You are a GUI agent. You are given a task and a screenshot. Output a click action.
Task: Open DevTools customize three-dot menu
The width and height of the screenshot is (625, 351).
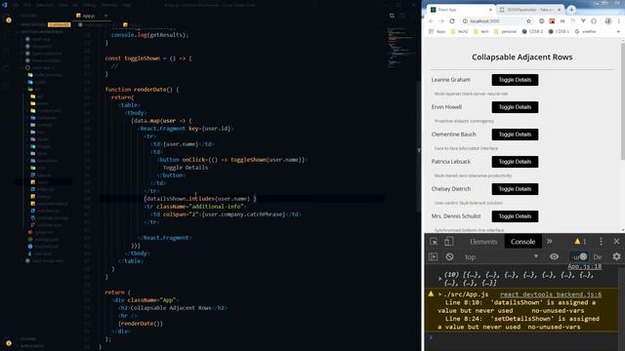point(601,242)
